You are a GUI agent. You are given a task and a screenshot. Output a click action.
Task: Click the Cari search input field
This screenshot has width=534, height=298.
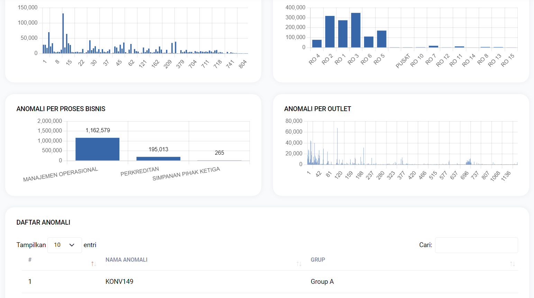476,245
